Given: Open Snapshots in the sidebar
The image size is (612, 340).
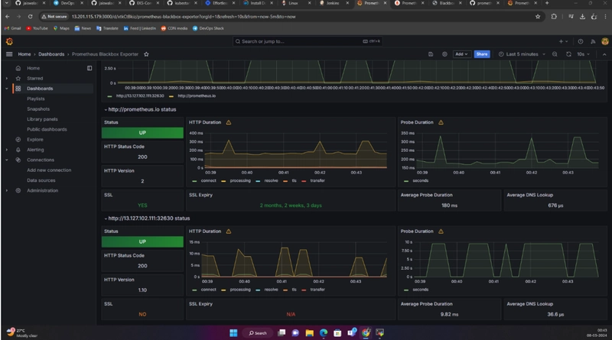Looking at the screenshot, I should 38,108.
